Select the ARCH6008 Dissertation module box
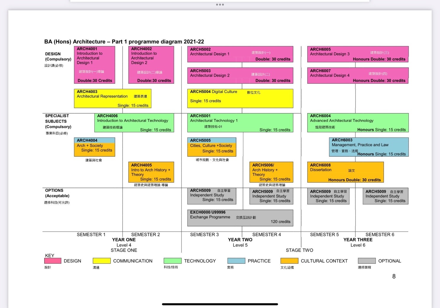The image size is (440, 308). pyautogui.click(x=345, y=172)
